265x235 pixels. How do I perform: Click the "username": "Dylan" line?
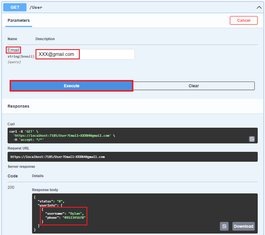(x=64, y=213)
